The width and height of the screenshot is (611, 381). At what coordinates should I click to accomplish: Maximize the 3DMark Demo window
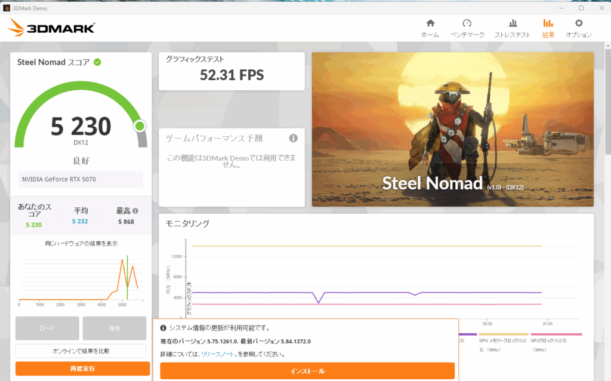point(581,8)
